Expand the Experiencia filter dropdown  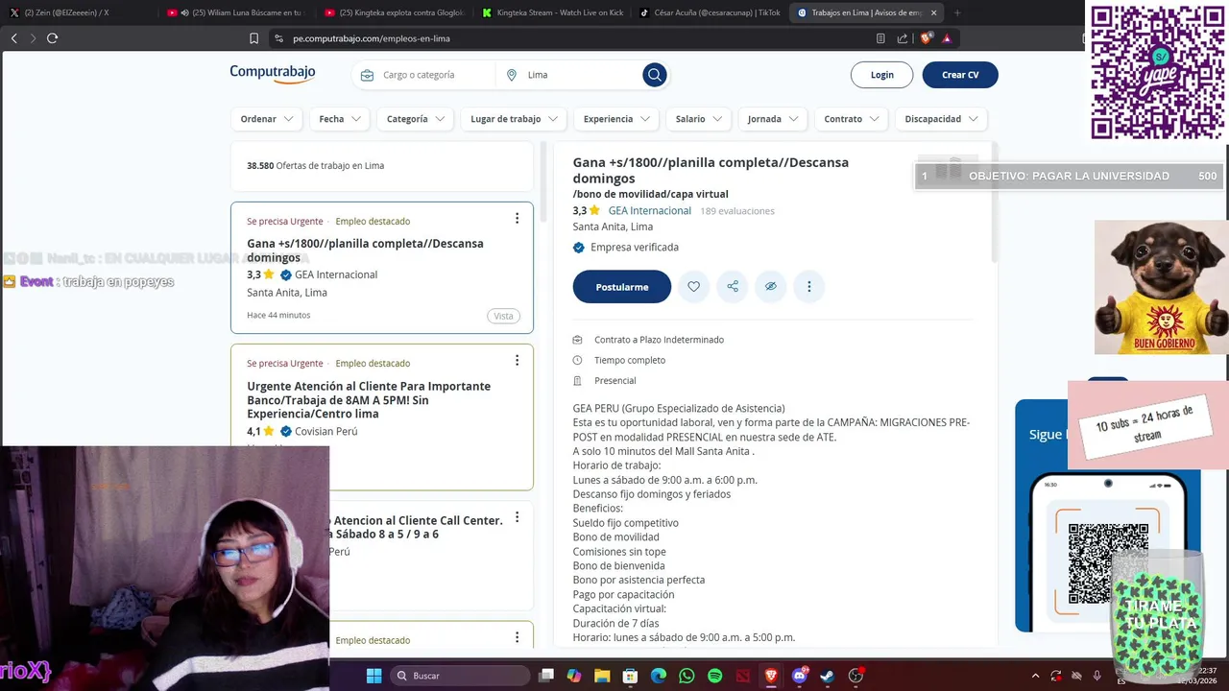pos(616,119)
